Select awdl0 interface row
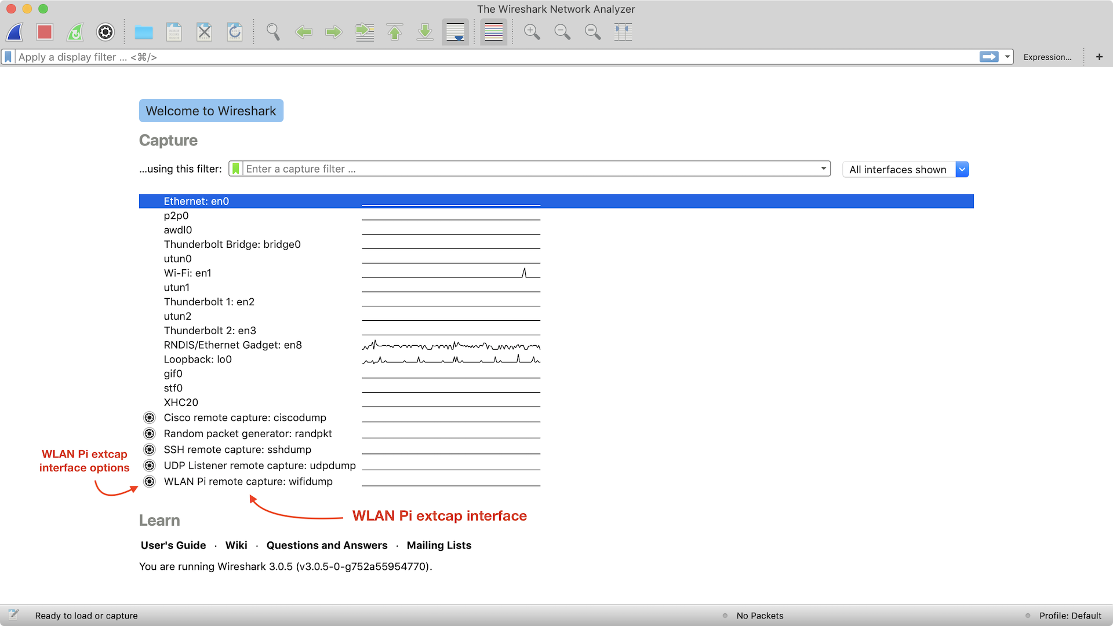The image size is (1113, 626). pyautogui.click(x=556, y=230)
